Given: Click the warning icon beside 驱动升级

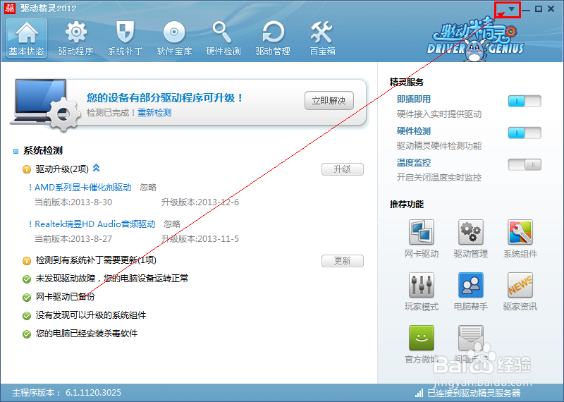Looking at the screenshot, I should point(27,169).
